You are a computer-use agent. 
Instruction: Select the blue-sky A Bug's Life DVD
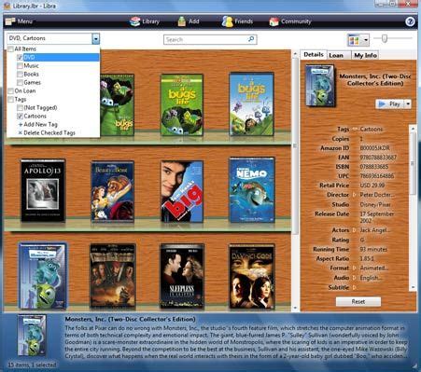[x=252, y=104]
